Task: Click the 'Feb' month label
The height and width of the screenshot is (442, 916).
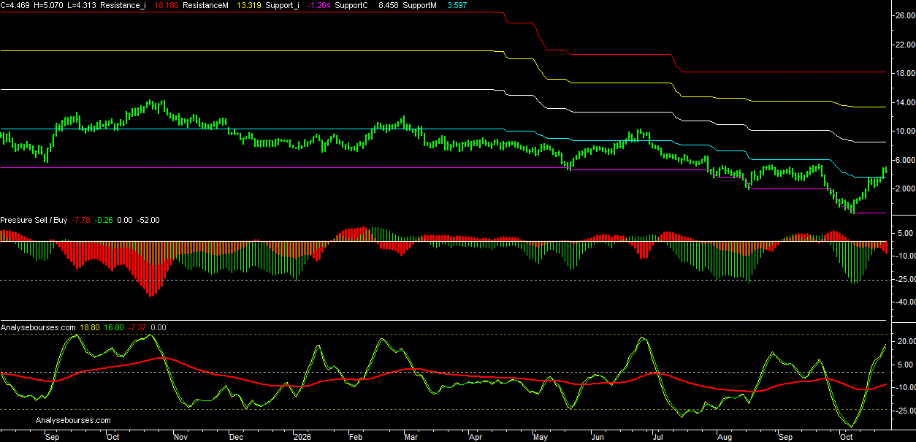Action: click(355, 437)
